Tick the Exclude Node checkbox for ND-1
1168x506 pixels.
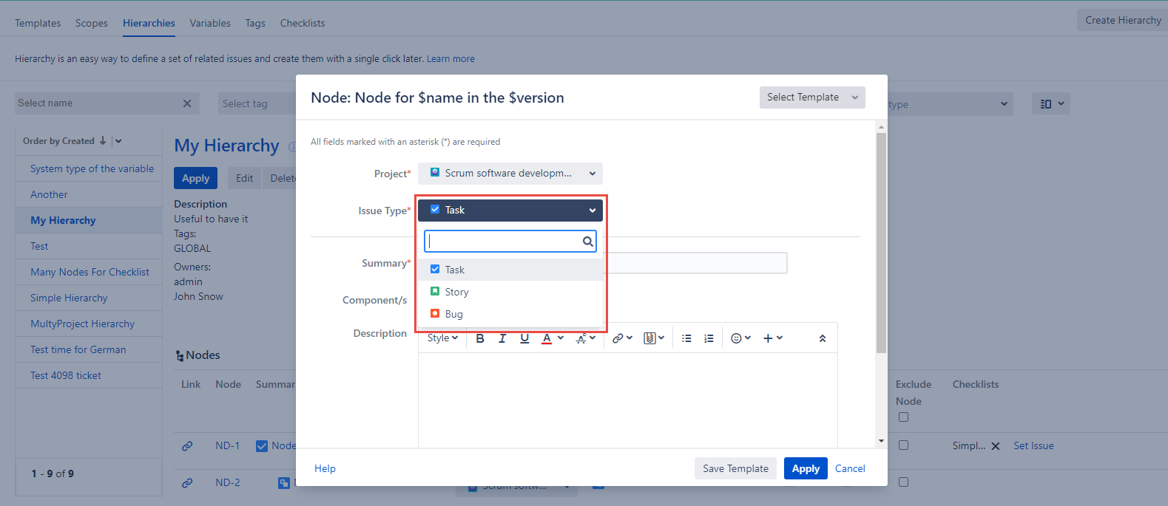click(903, 445)
